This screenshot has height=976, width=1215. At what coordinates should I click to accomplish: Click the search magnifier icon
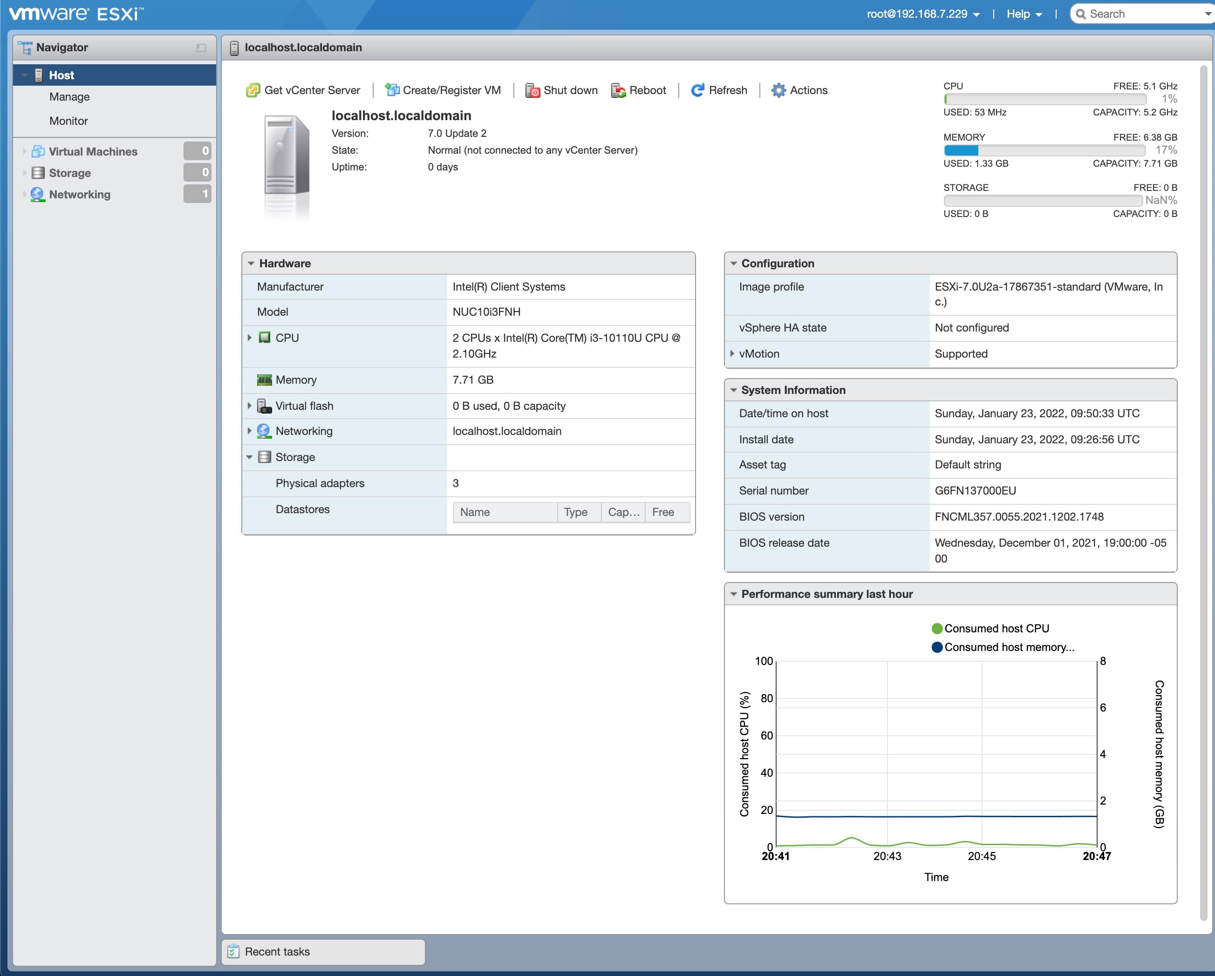point(1080,14)
